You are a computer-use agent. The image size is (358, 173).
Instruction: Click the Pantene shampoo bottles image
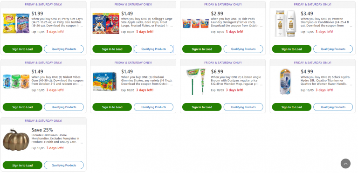285,23
